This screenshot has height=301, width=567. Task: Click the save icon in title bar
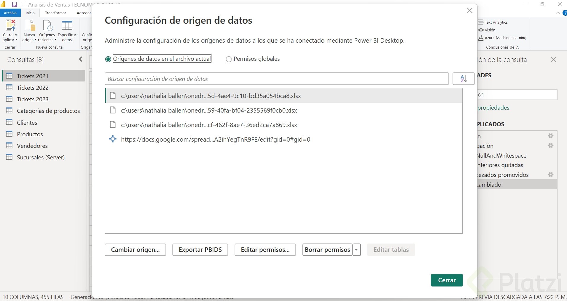point(14,4)
